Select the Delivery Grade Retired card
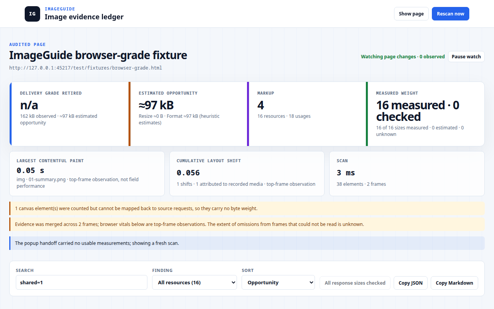The height and width of the screenshot is (309, 494). click(69, 114)
